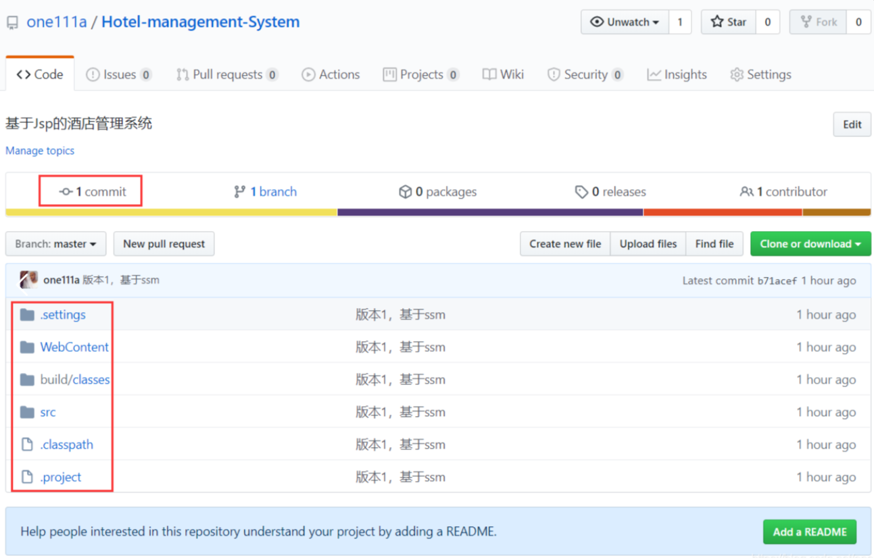Click the Upload files button

coord(648,244)
